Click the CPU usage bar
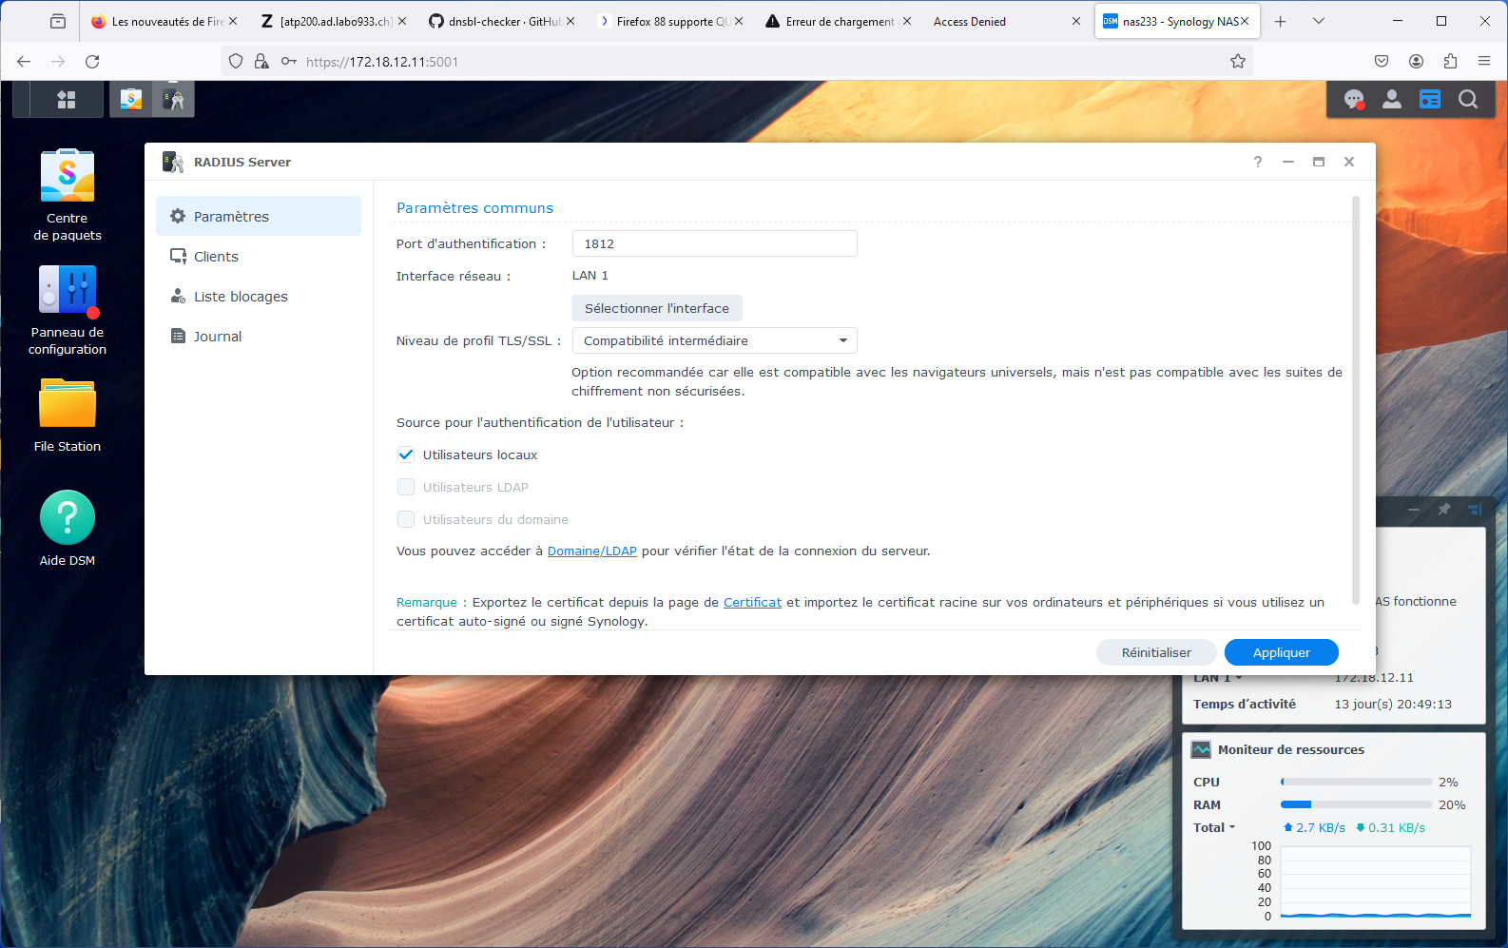The image size is (1508, 948). click(x=1357, y=782)
